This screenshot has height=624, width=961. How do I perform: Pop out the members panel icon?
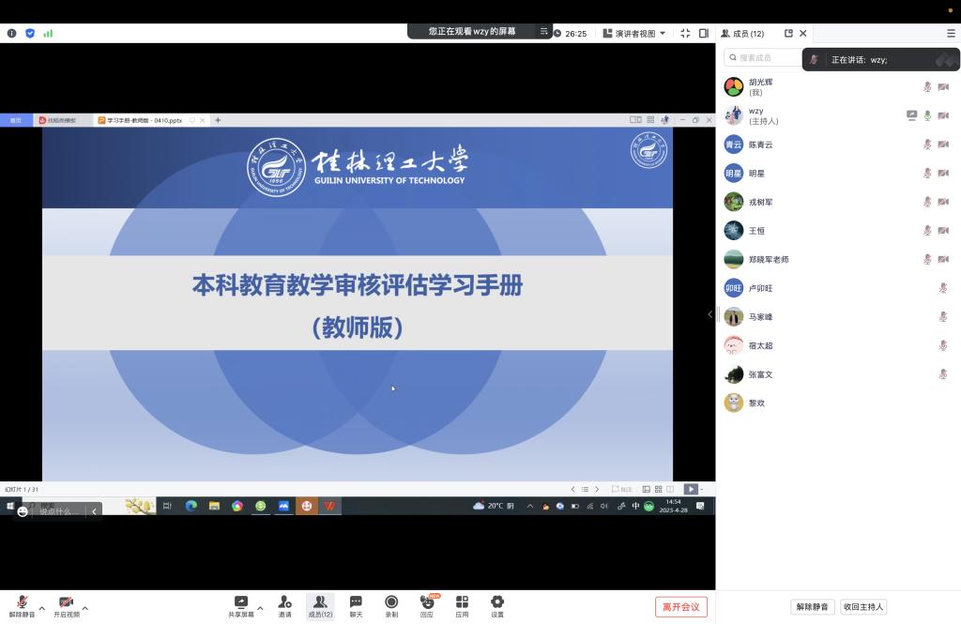pyautogui.click(x=788, y=33)
